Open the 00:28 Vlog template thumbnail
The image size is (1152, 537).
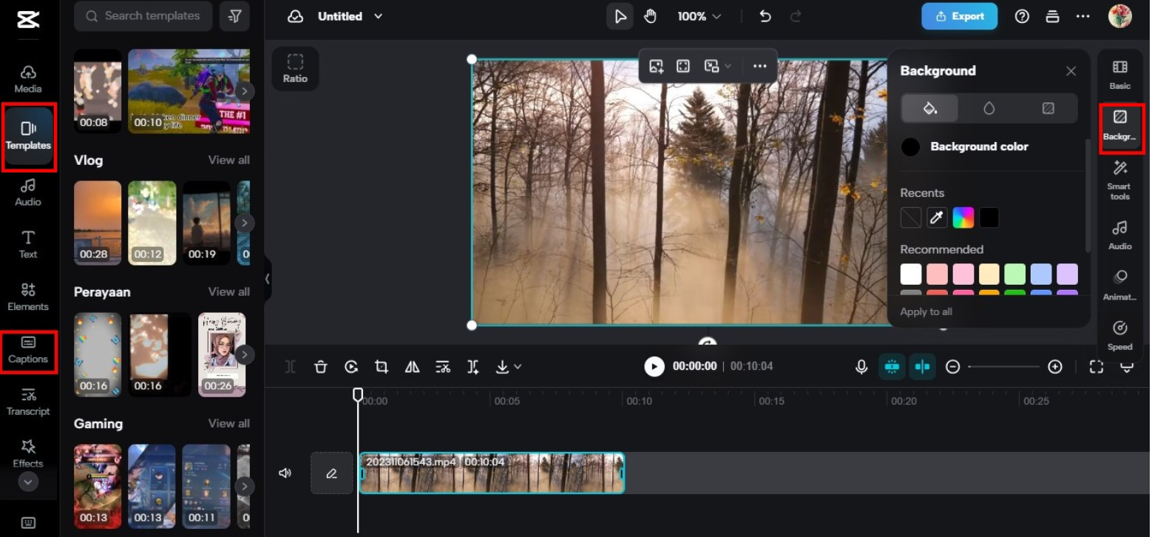pyautogui.click(x=98, y=223)
